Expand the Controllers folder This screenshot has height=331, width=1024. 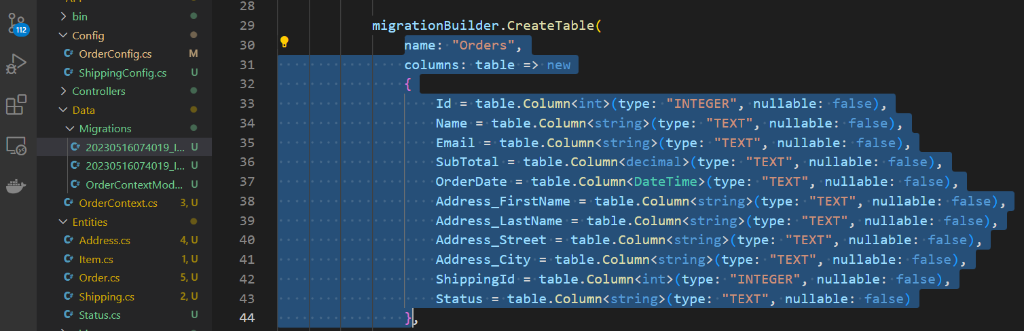coord(63,91)
